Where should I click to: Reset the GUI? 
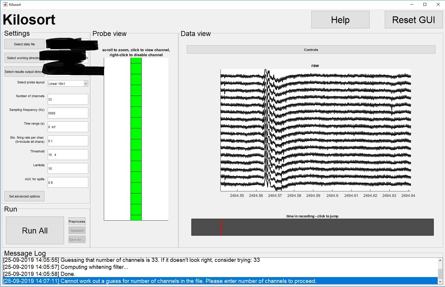pyautogui.click(x=413, y=20)
